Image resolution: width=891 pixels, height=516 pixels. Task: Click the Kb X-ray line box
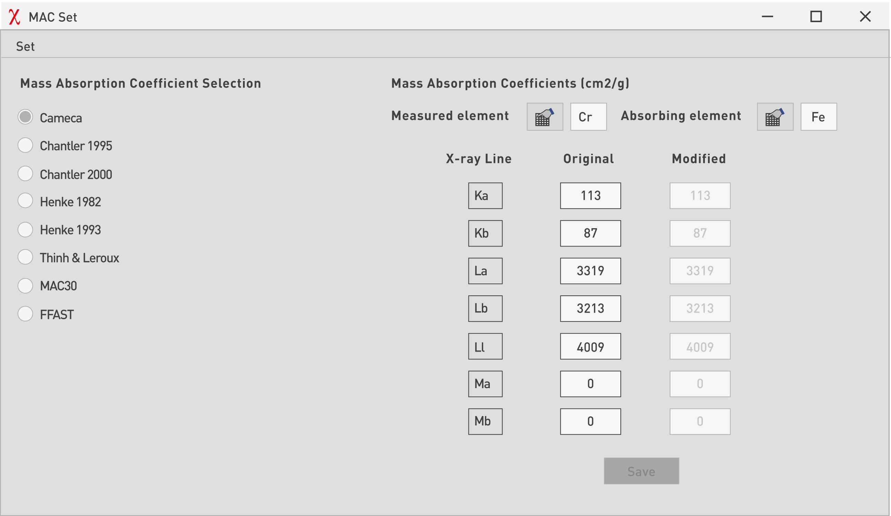tap(485, 233)
